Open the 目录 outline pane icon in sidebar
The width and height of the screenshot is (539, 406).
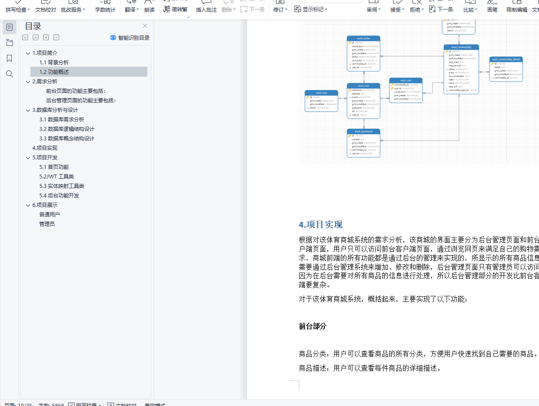click(10, 27)
